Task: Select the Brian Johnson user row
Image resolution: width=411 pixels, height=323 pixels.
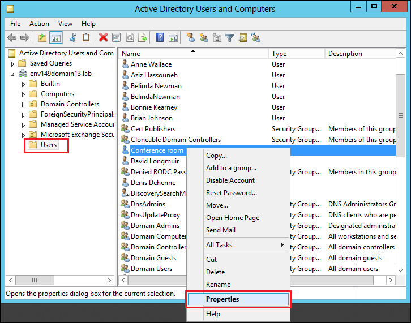Action: point(258,118)
